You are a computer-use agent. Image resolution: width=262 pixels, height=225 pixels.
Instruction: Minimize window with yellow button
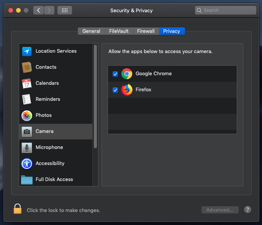pyautogui.click(x=18, y=10)
